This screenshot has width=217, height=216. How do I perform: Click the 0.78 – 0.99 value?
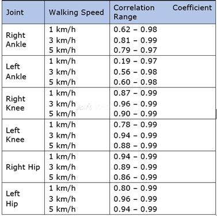click(x=135, y=125)
